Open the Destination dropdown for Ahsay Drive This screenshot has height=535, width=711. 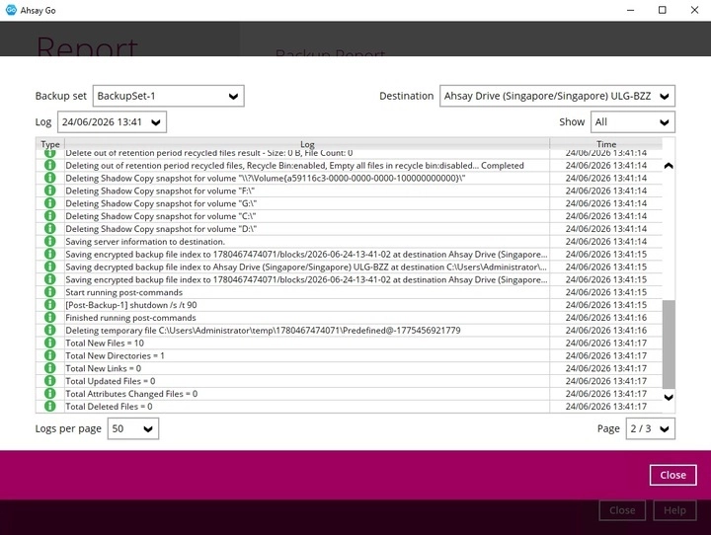(557, 96)
